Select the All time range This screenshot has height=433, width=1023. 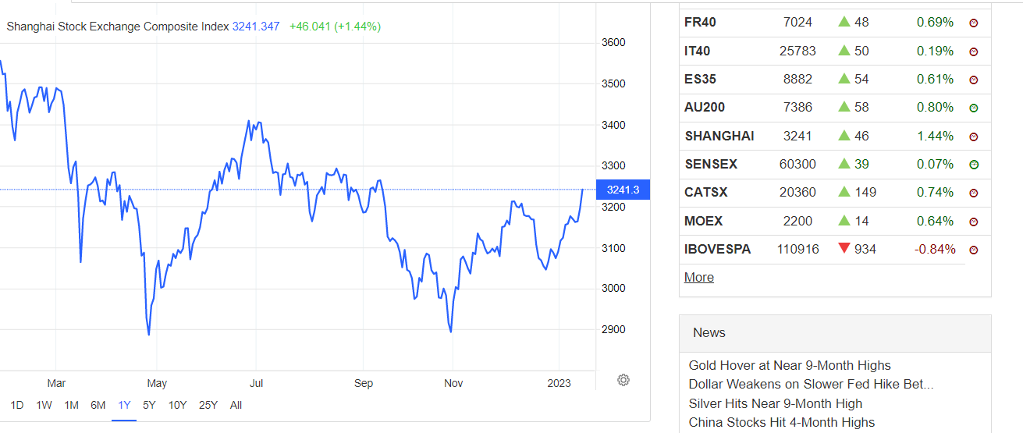tap(236, 405)
